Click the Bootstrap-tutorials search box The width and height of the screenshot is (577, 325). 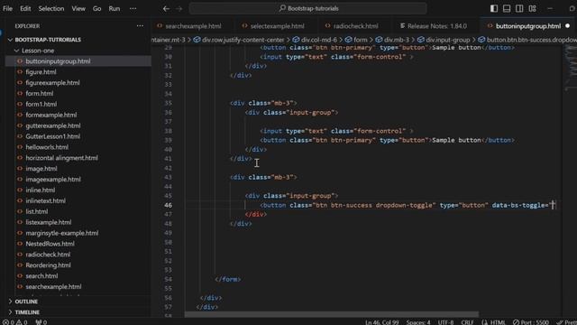308,8
